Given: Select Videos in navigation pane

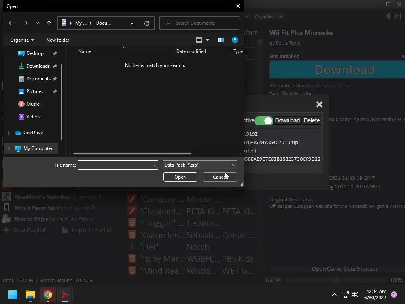Looking at the screenshot, I should [x=33, y=117].
